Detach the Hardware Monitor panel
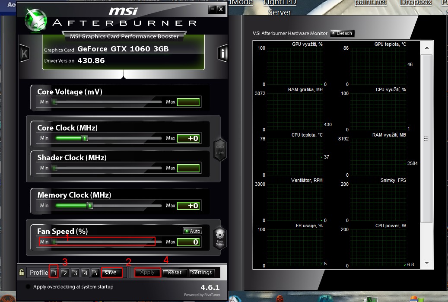448x302 pixels. tap(342, 33)
